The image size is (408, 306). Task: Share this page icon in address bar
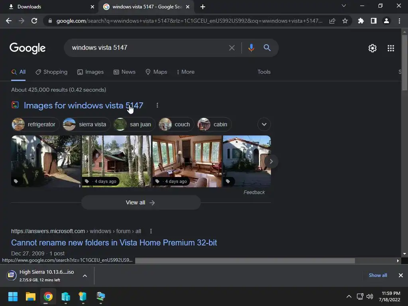point(332,21)
